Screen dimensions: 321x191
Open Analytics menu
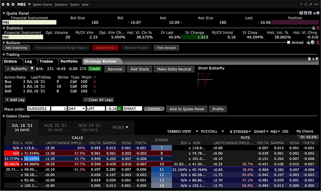click(x=61, y=4)
